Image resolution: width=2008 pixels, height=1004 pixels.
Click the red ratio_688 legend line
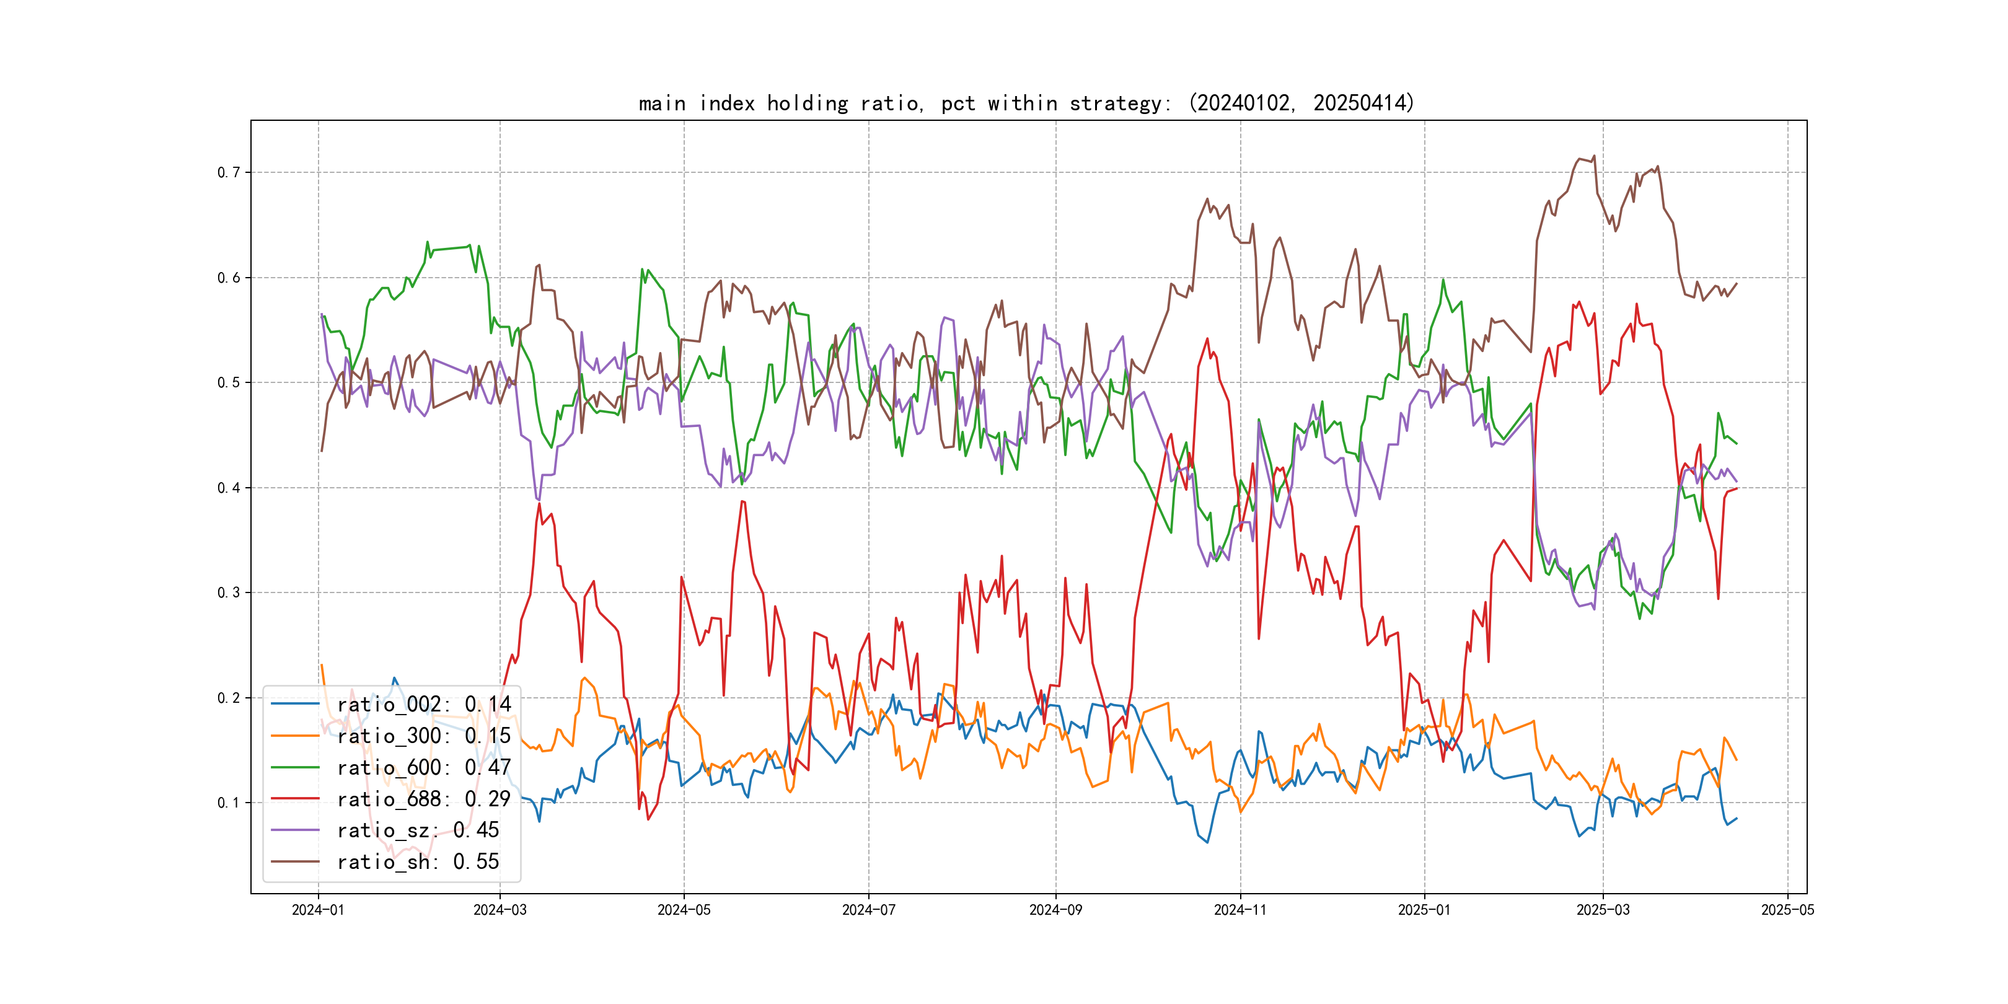pos(294,798)
